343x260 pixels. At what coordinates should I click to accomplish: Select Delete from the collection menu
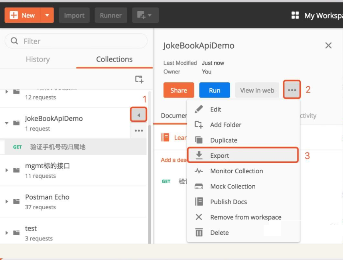click(219, 232)
